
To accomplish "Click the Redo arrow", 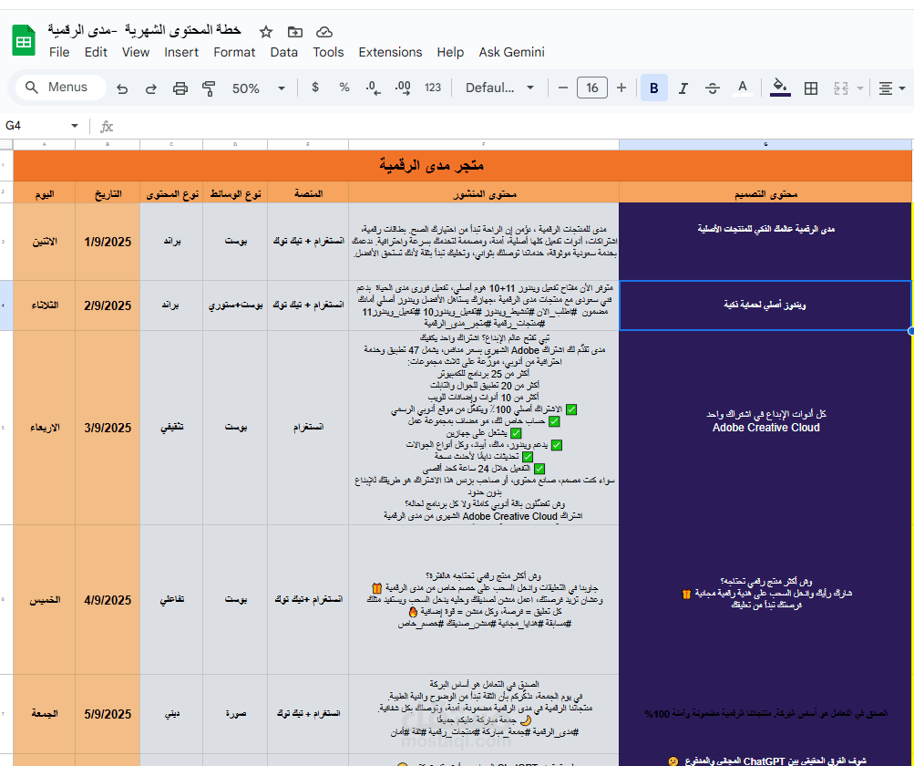I will point(151,88).
